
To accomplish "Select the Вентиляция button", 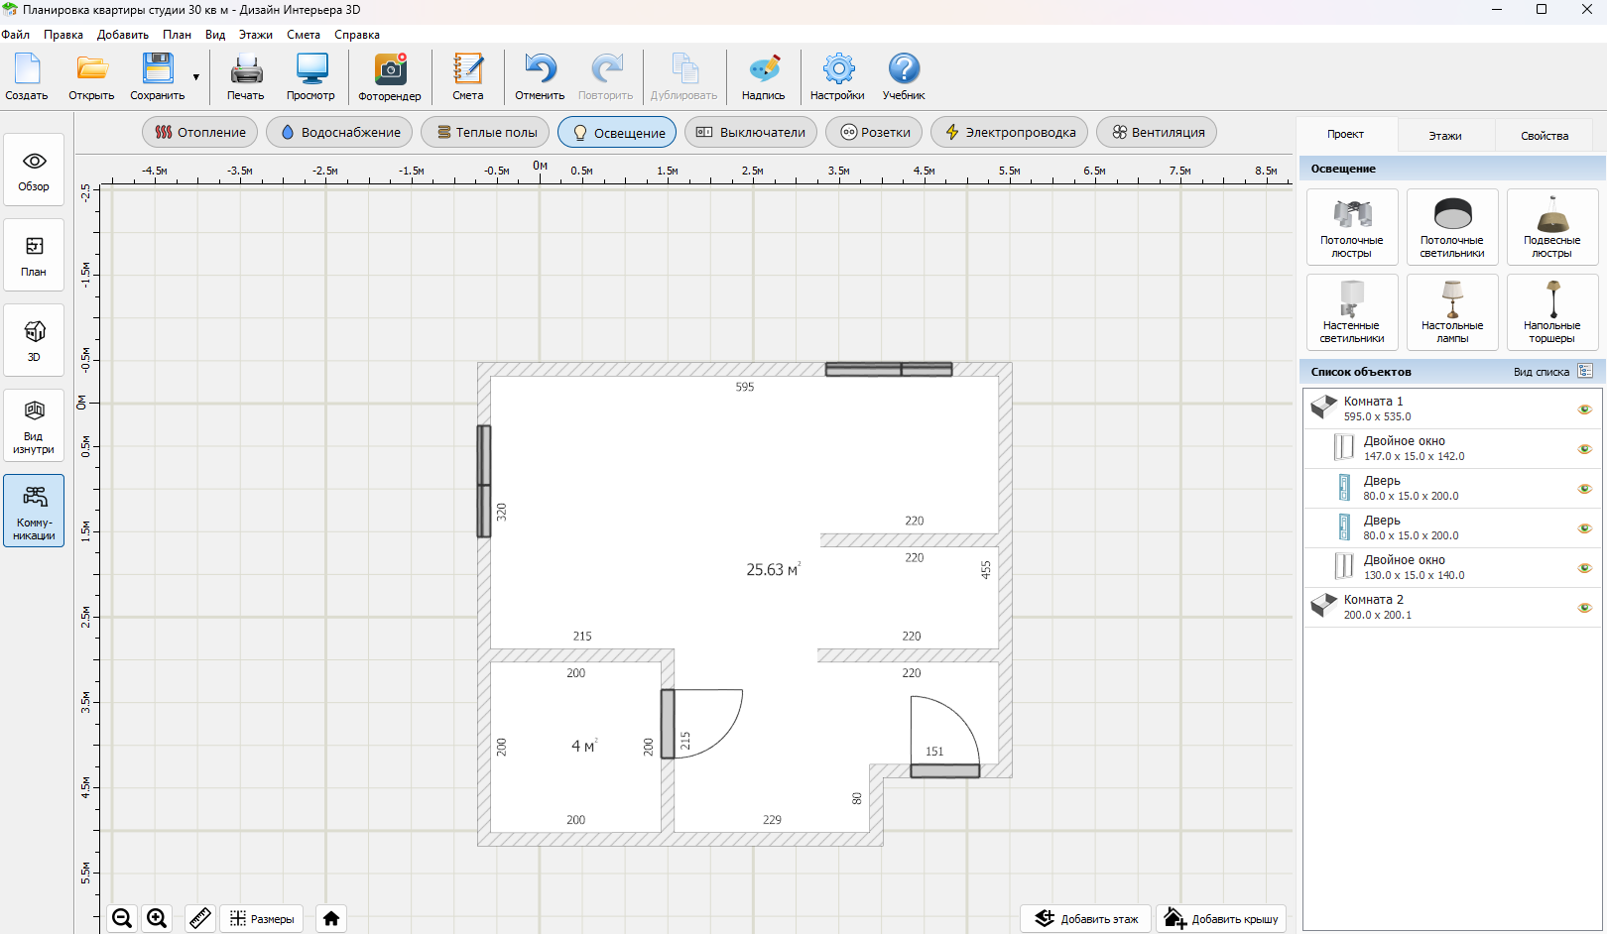I will click(1157, 132).
